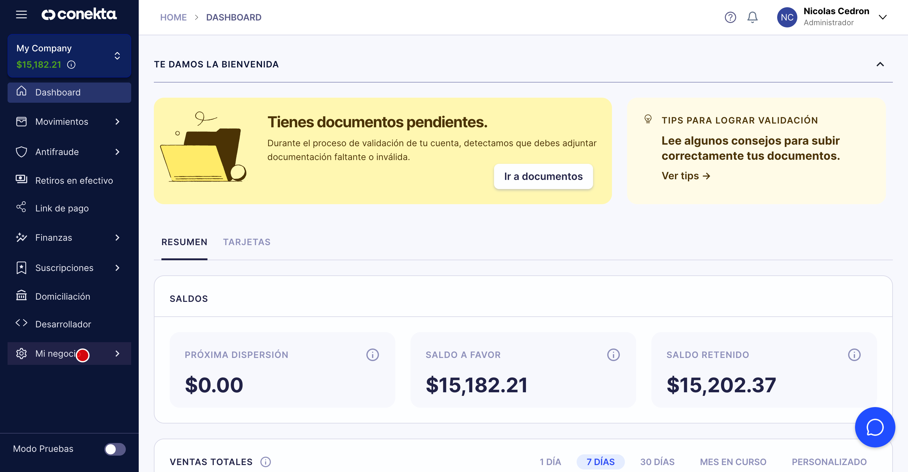
Task: Open the hamburger menu icon
Action: tap(21, 14)
